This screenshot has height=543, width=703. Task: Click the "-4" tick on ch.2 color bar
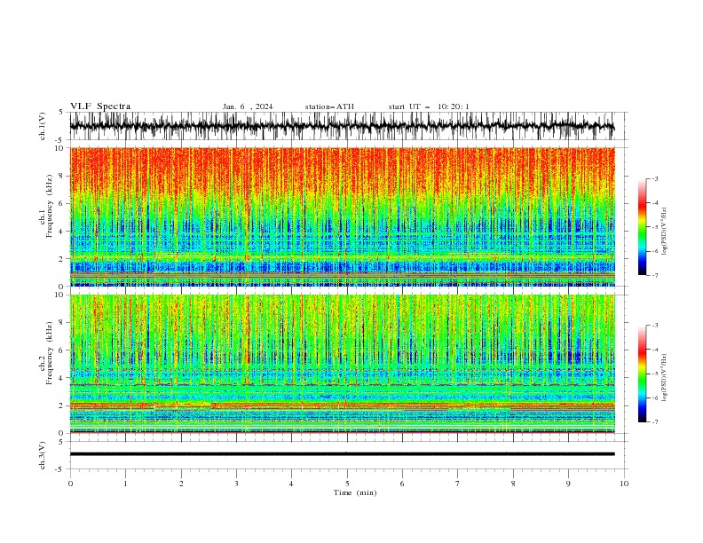[655, 350]
